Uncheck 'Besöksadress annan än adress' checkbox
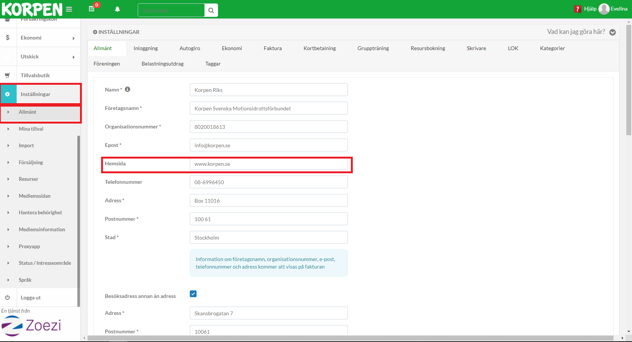632x342 pixels. click(193, 294)
